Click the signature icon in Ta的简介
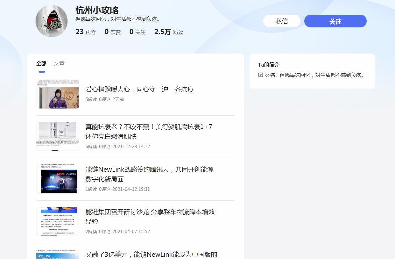This screenshot has width=395, height=259. [x=261, y=75]
